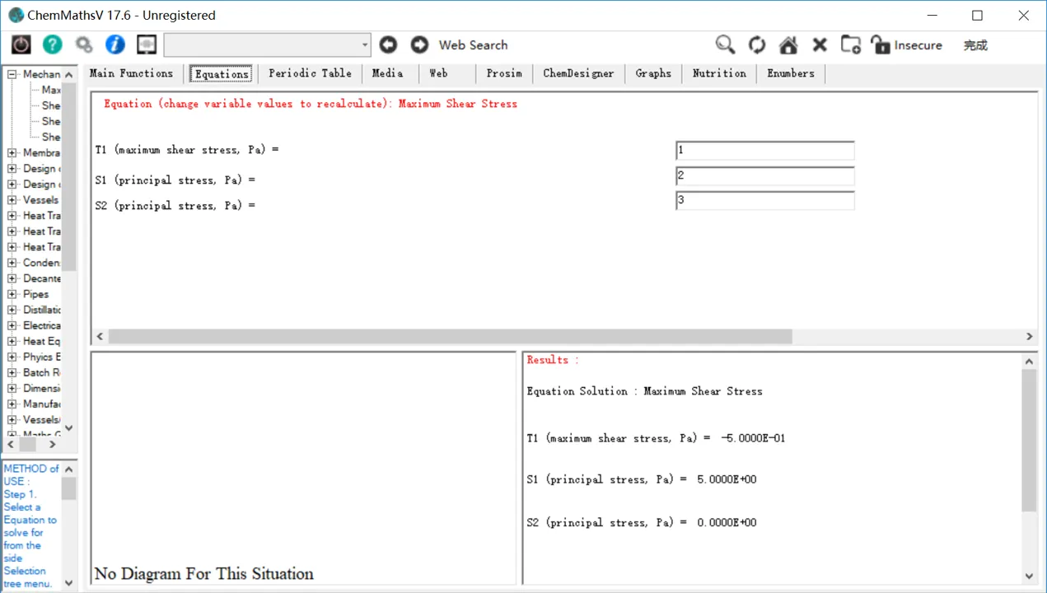Go to home page icon
The image size is (1047, 593).
click(788, 44)
